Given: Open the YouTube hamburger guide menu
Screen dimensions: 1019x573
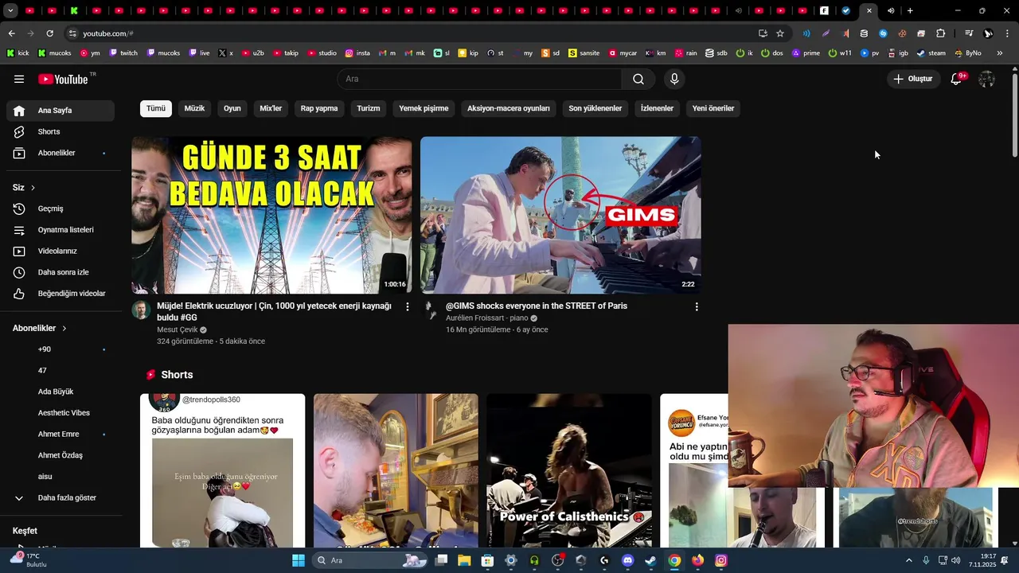Looking at the screenshot, I should (19, 79).
